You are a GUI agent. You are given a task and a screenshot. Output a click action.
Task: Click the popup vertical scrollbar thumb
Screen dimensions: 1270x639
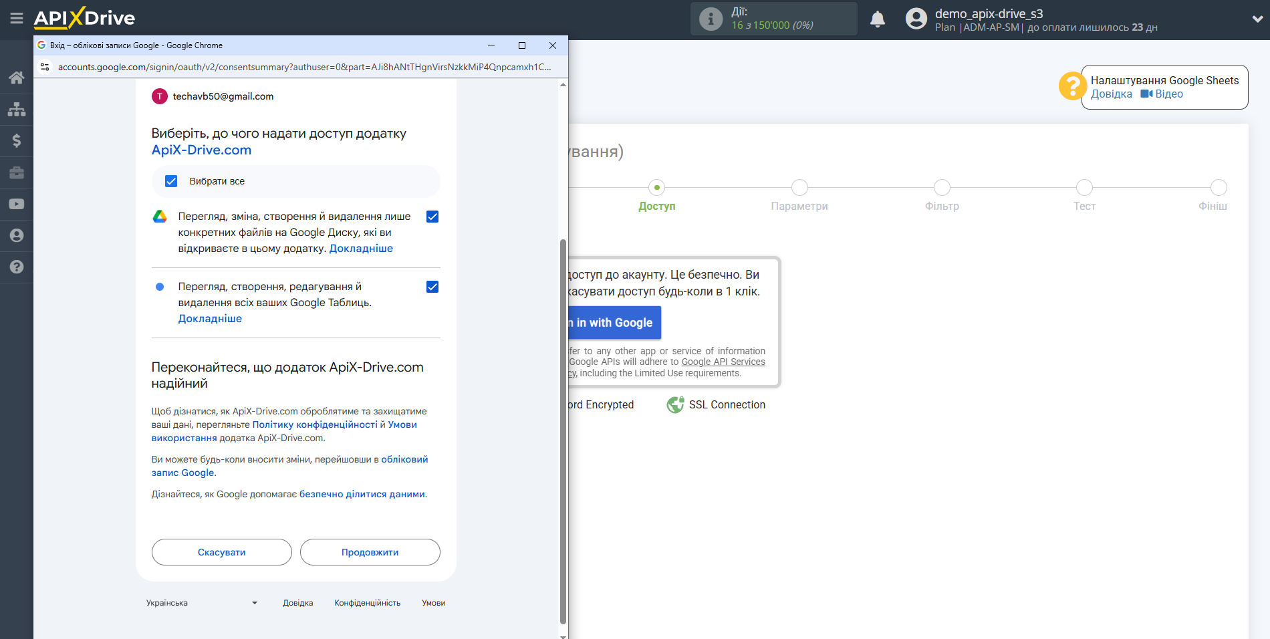(563, 431)
